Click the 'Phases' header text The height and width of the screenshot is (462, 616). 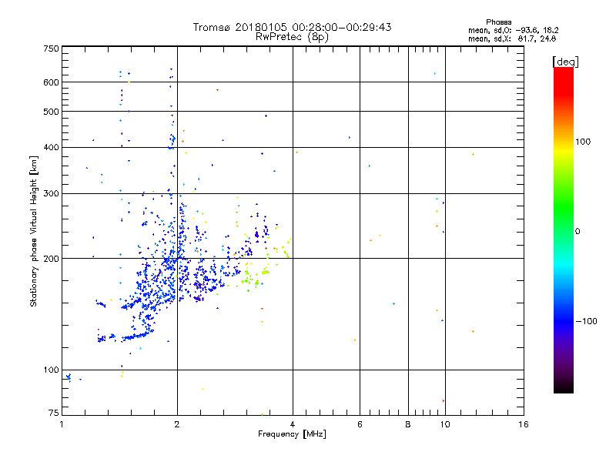pyautogui.click(x=498, y=22)
